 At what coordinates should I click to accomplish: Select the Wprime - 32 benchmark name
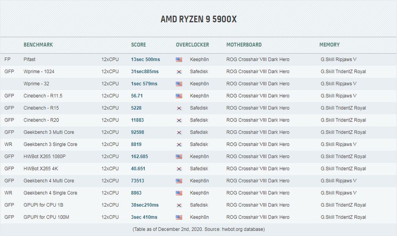36,84
